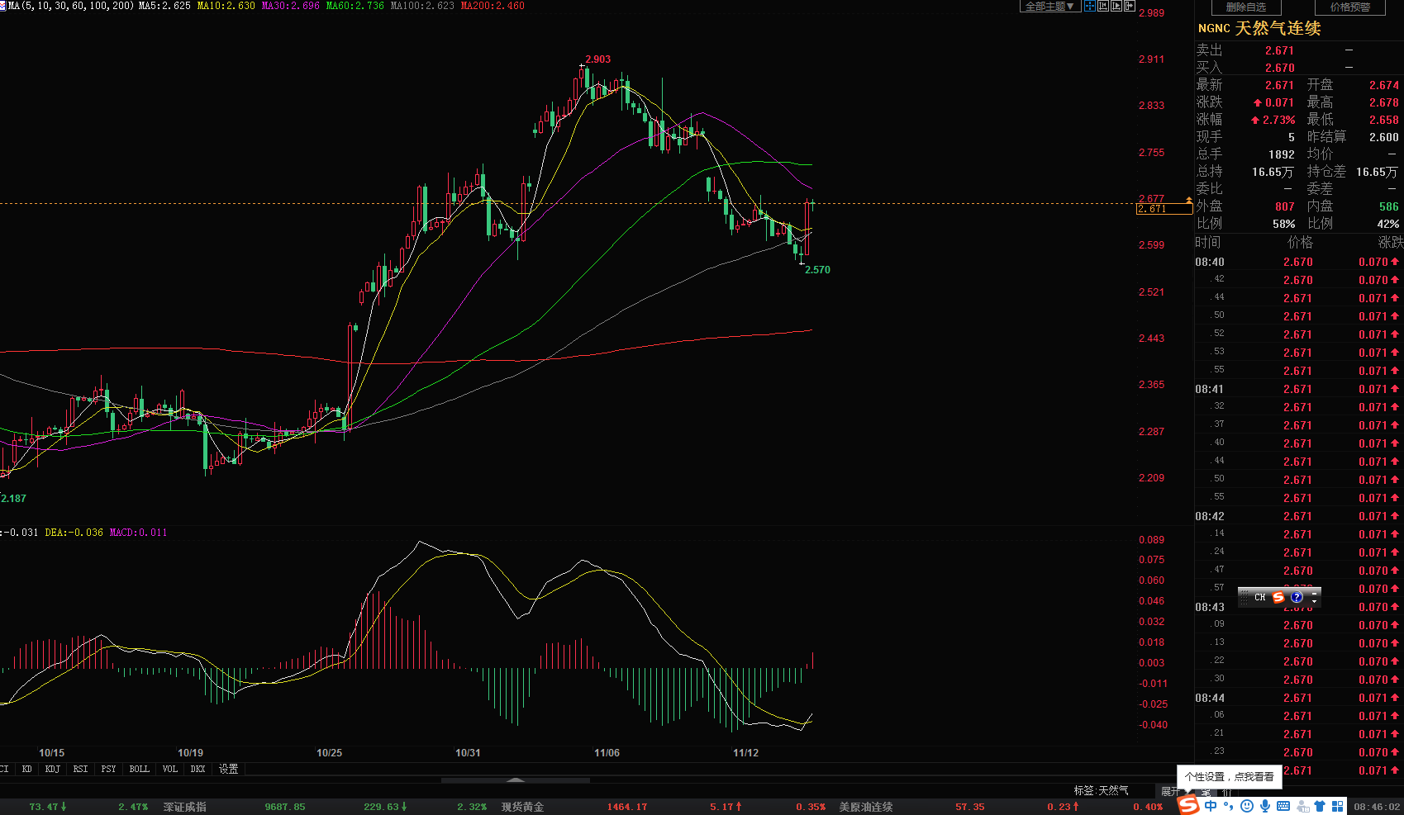
Task: Click the microphone voice input icon
Action: coord(1265,806)
